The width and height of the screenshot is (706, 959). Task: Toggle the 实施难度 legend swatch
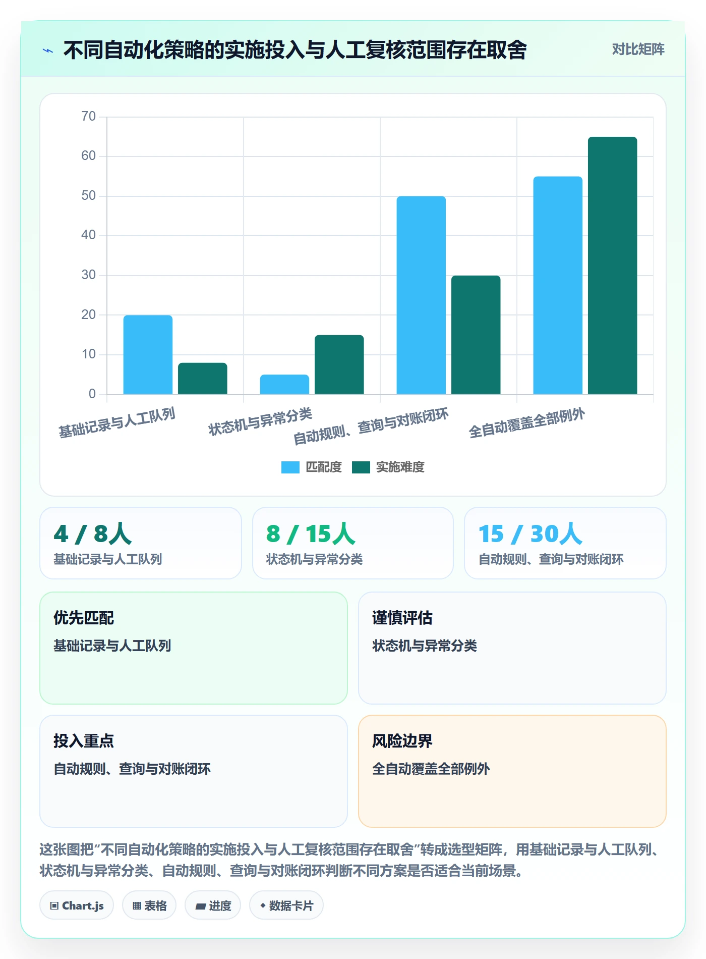(x=361, y=467)
